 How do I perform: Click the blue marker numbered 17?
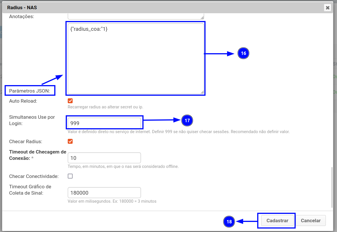click(187, 121)
